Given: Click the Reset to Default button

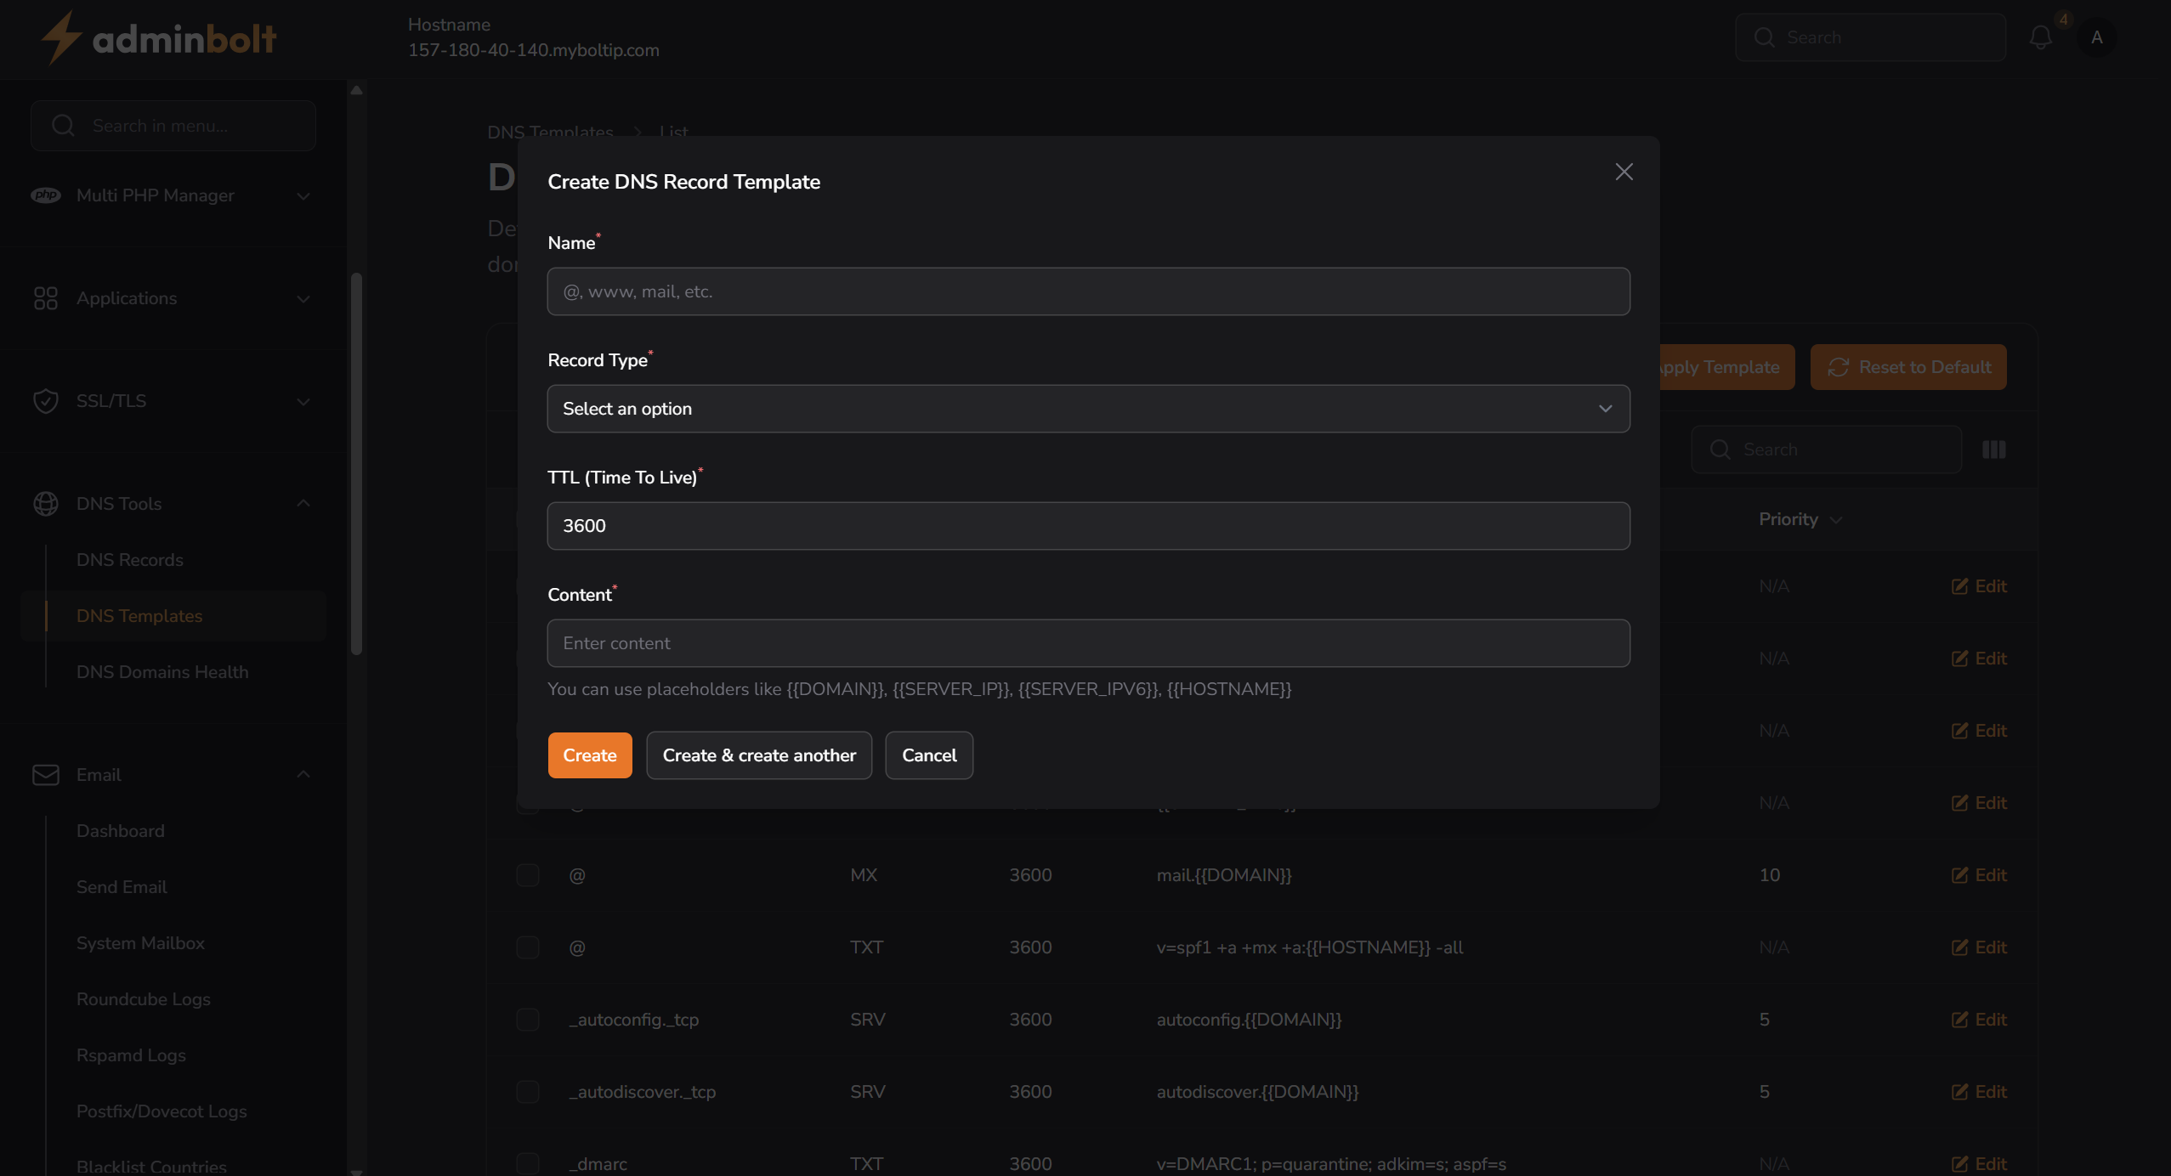Looking at the screenshot, I should point(1907,366).
